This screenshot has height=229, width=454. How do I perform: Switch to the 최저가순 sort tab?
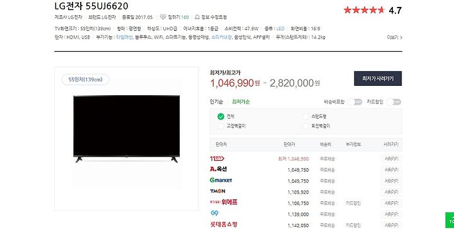pos(241,102)
